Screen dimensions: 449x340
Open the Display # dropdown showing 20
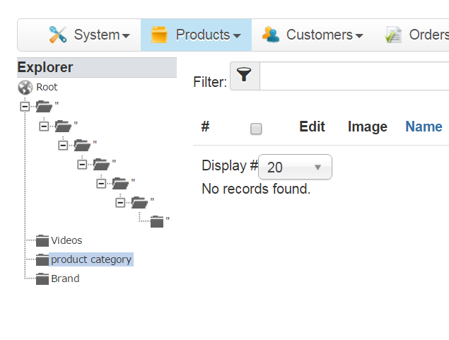coord(295,168)
